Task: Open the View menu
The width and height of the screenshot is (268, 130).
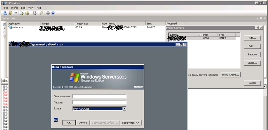Action: click(31, 8)
